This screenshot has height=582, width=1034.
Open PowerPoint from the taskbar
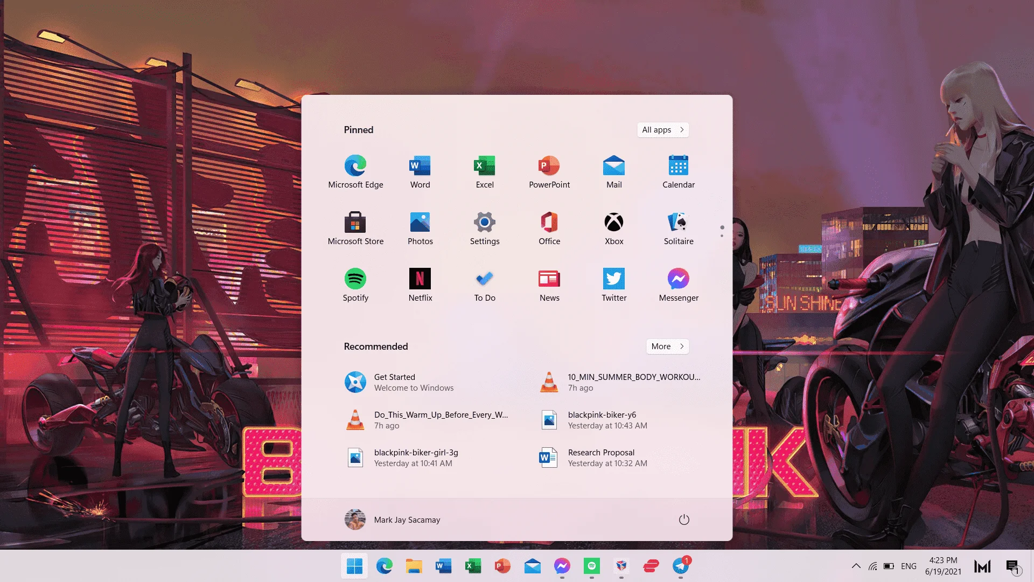pyautogui.click(x=502, y=566)
